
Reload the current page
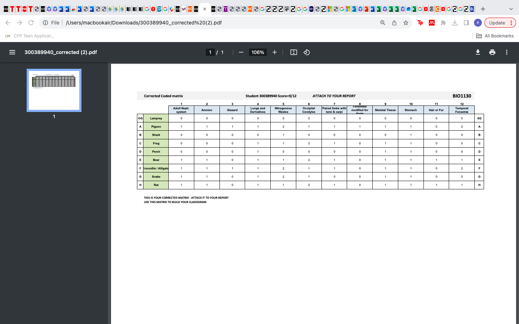(x=31, y=22)
